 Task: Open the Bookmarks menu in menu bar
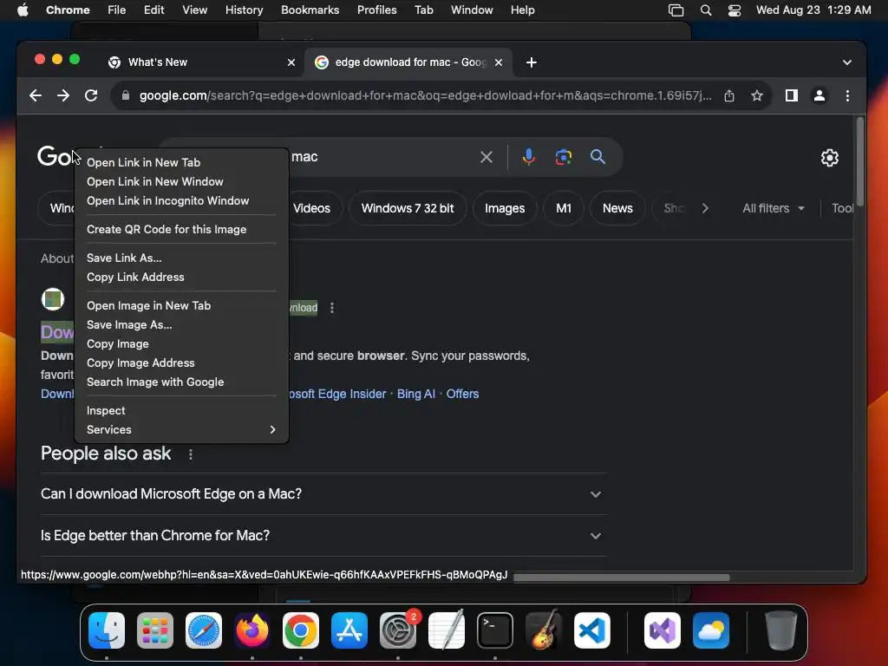point(310,10)
